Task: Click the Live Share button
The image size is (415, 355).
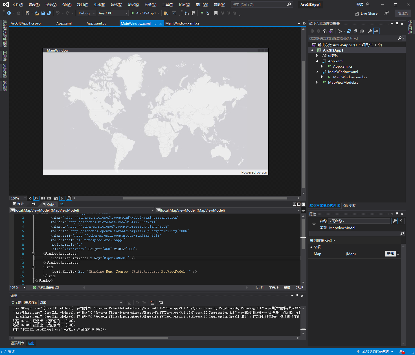Action: point(366,13)
